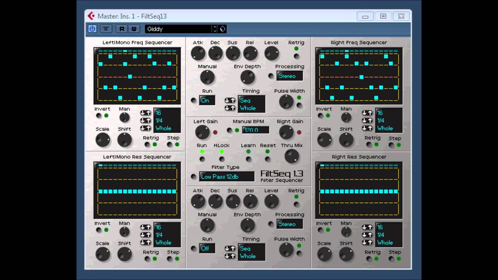The image size is (498, 280).
Task: Click stepper arrows beside 16 in Left Freq Sequencer
Action: (146, 113)
